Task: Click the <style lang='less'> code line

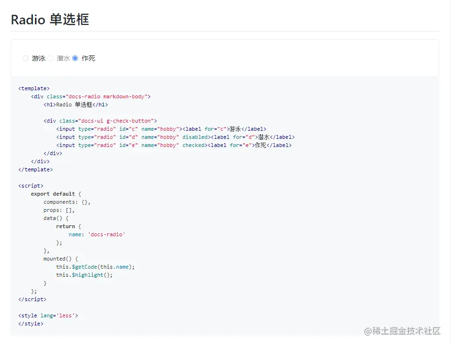Action: pyautogui.click(x=48, y=315)
